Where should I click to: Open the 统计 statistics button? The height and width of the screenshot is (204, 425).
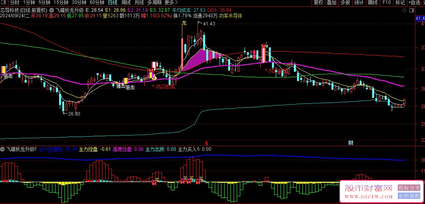point(359,3)
